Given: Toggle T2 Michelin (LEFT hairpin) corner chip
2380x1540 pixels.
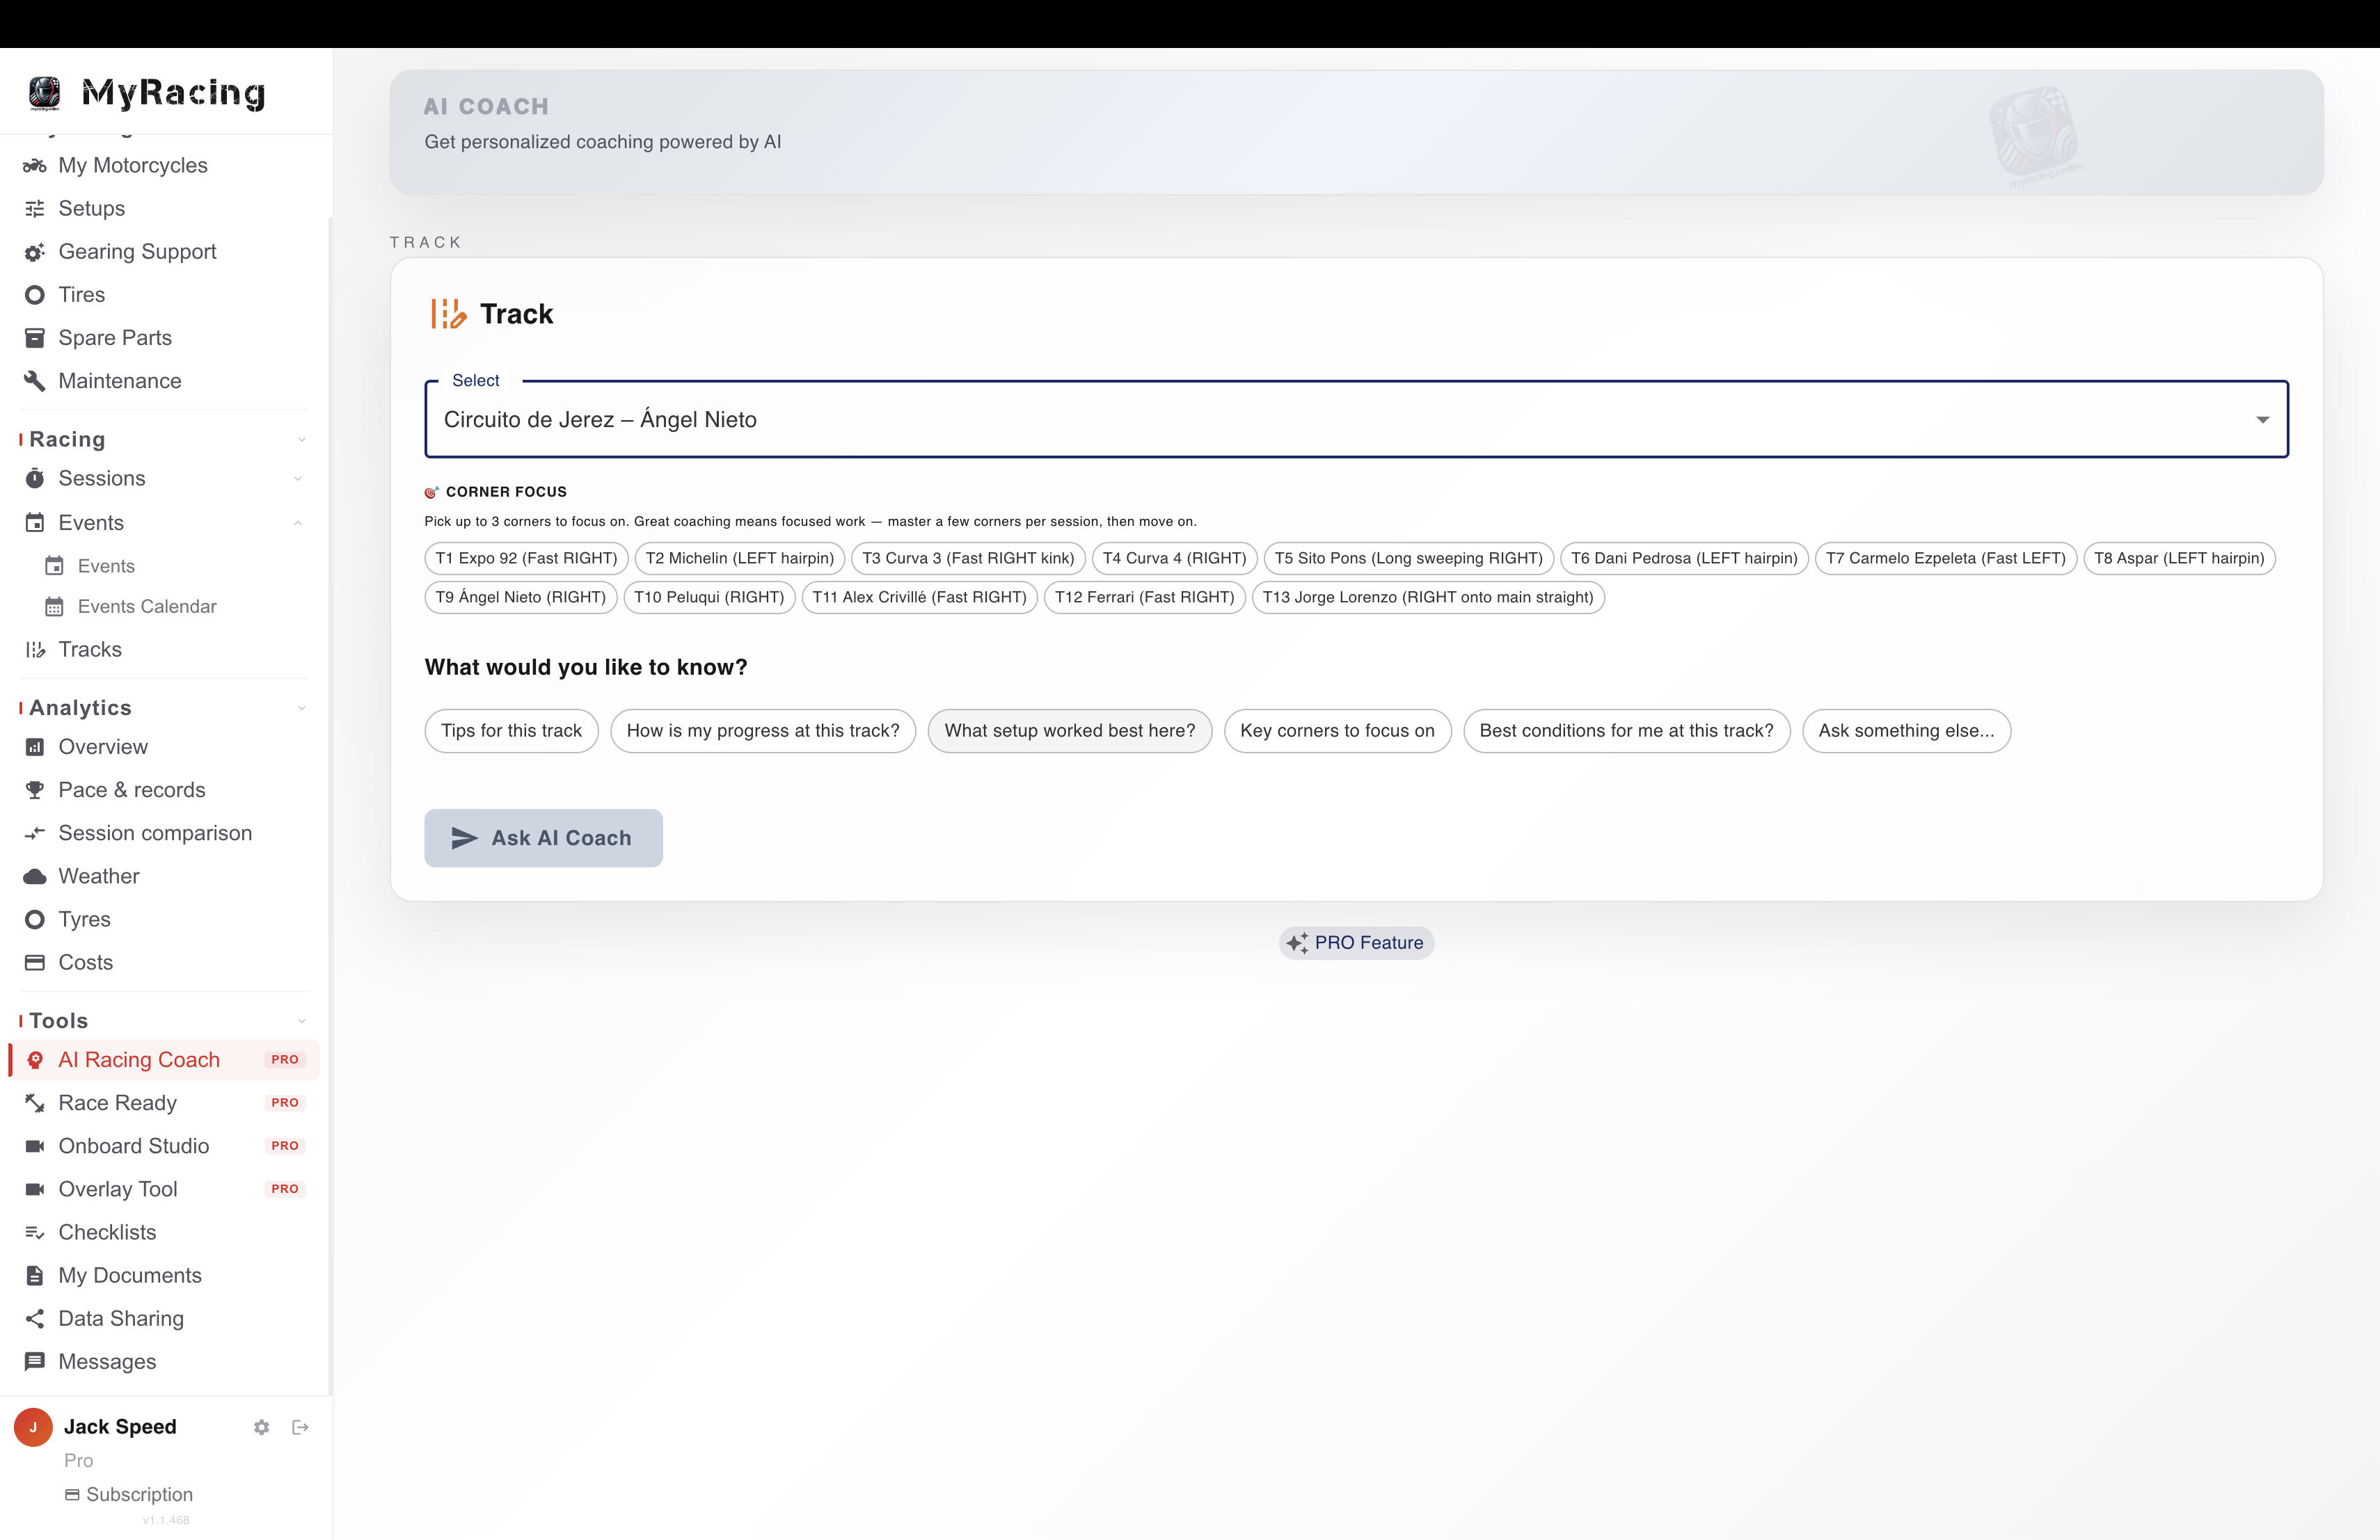Looking at the screenshot, I should (x=739, y=558).
